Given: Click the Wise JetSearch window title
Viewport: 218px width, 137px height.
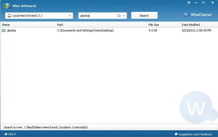Looking at the screenshot, I should 24,6.
